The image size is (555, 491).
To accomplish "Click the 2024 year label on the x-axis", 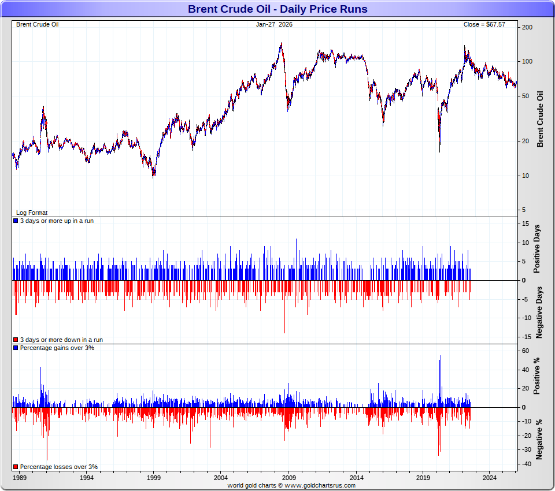I will point(490,478).
